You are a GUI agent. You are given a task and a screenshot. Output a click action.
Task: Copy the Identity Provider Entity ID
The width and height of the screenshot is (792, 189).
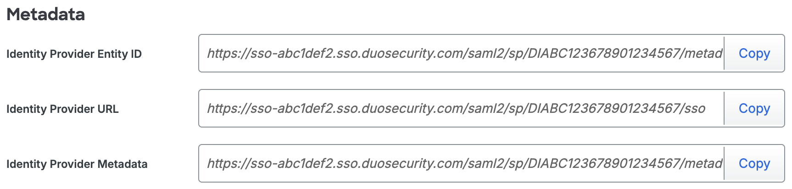tap(754, 54)
